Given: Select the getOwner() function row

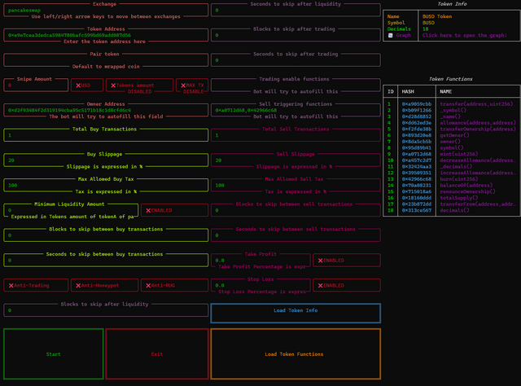Looking at the screenshot, I should pos(452,135).
